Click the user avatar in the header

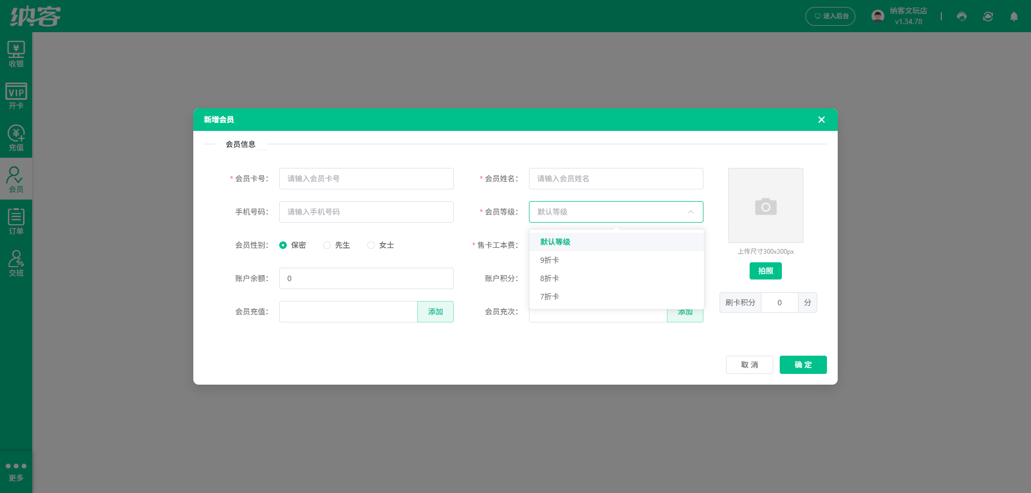click(878, 16)
